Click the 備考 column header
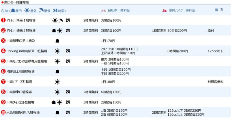Screen dimensions: 231x118 click(219, 10)
